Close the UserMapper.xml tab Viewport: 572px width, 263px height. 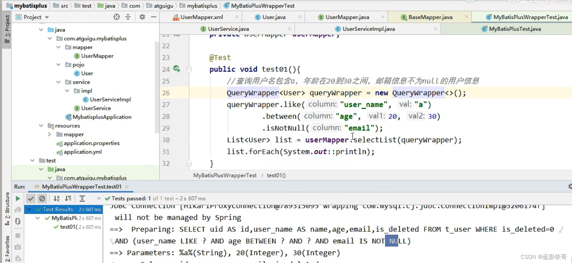237,17
